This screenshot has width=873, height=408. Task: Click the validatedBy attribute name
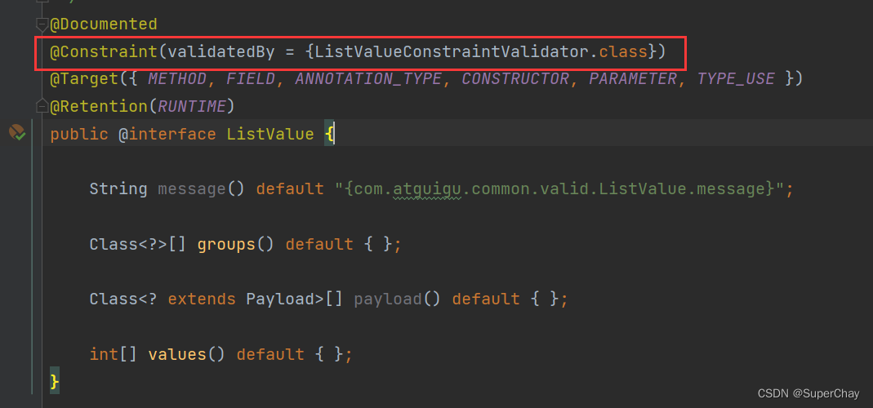point(221,51)
